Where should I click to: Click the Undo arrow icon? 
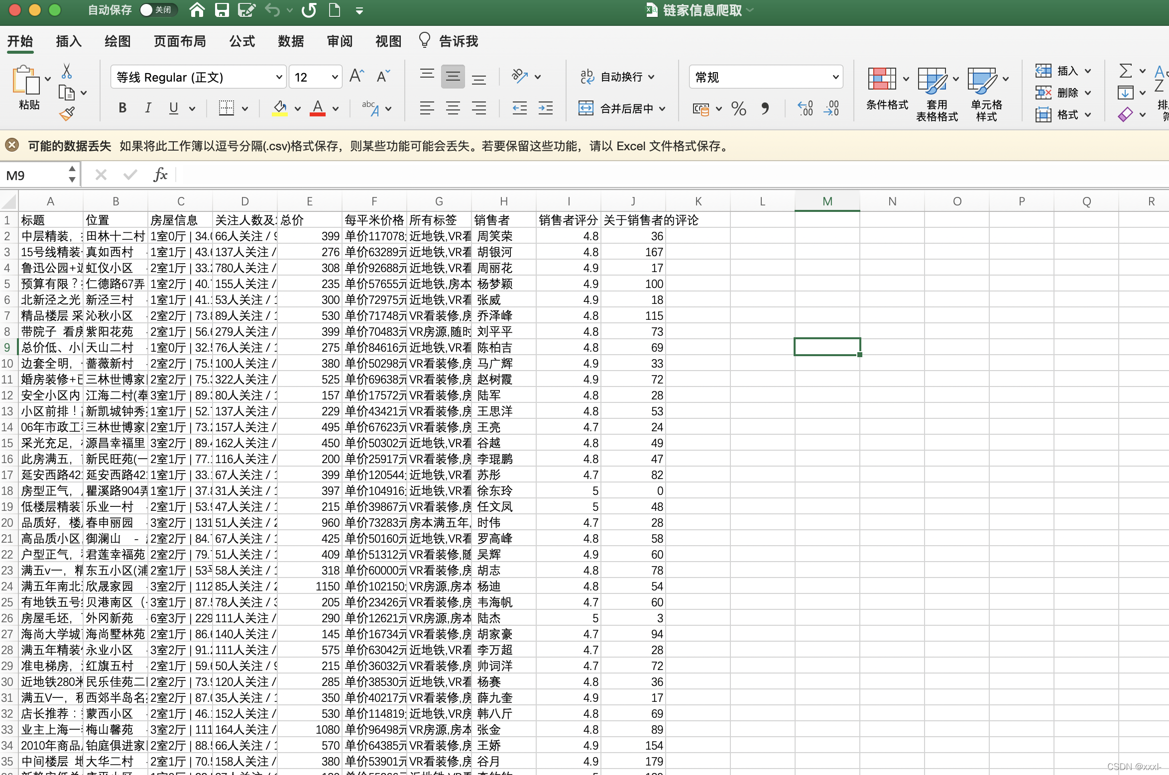pyautogui.click(x=272, y=10)
